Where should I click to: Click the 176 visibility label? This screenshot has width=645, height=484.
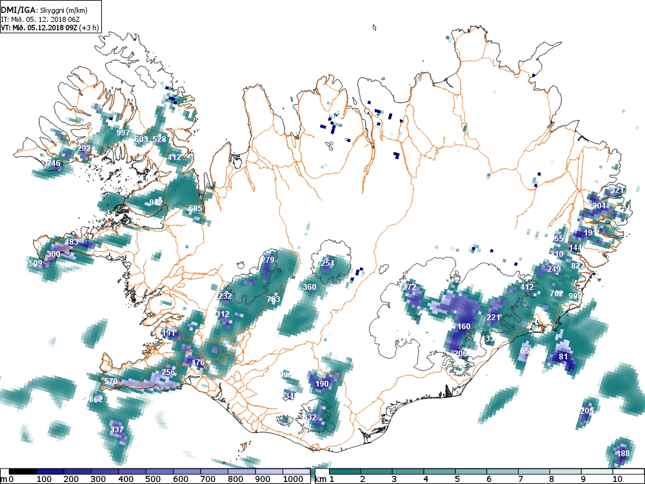(198, 363)
